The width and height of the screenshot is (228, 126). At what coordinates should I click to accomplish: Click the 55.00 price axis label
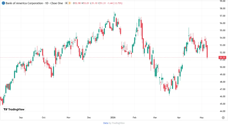[x=222, y=30]
